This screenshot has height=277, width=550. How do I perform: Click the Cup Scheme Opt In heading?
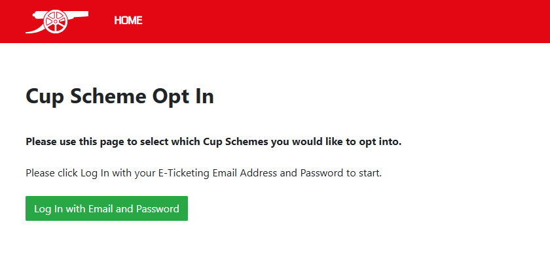120,97
